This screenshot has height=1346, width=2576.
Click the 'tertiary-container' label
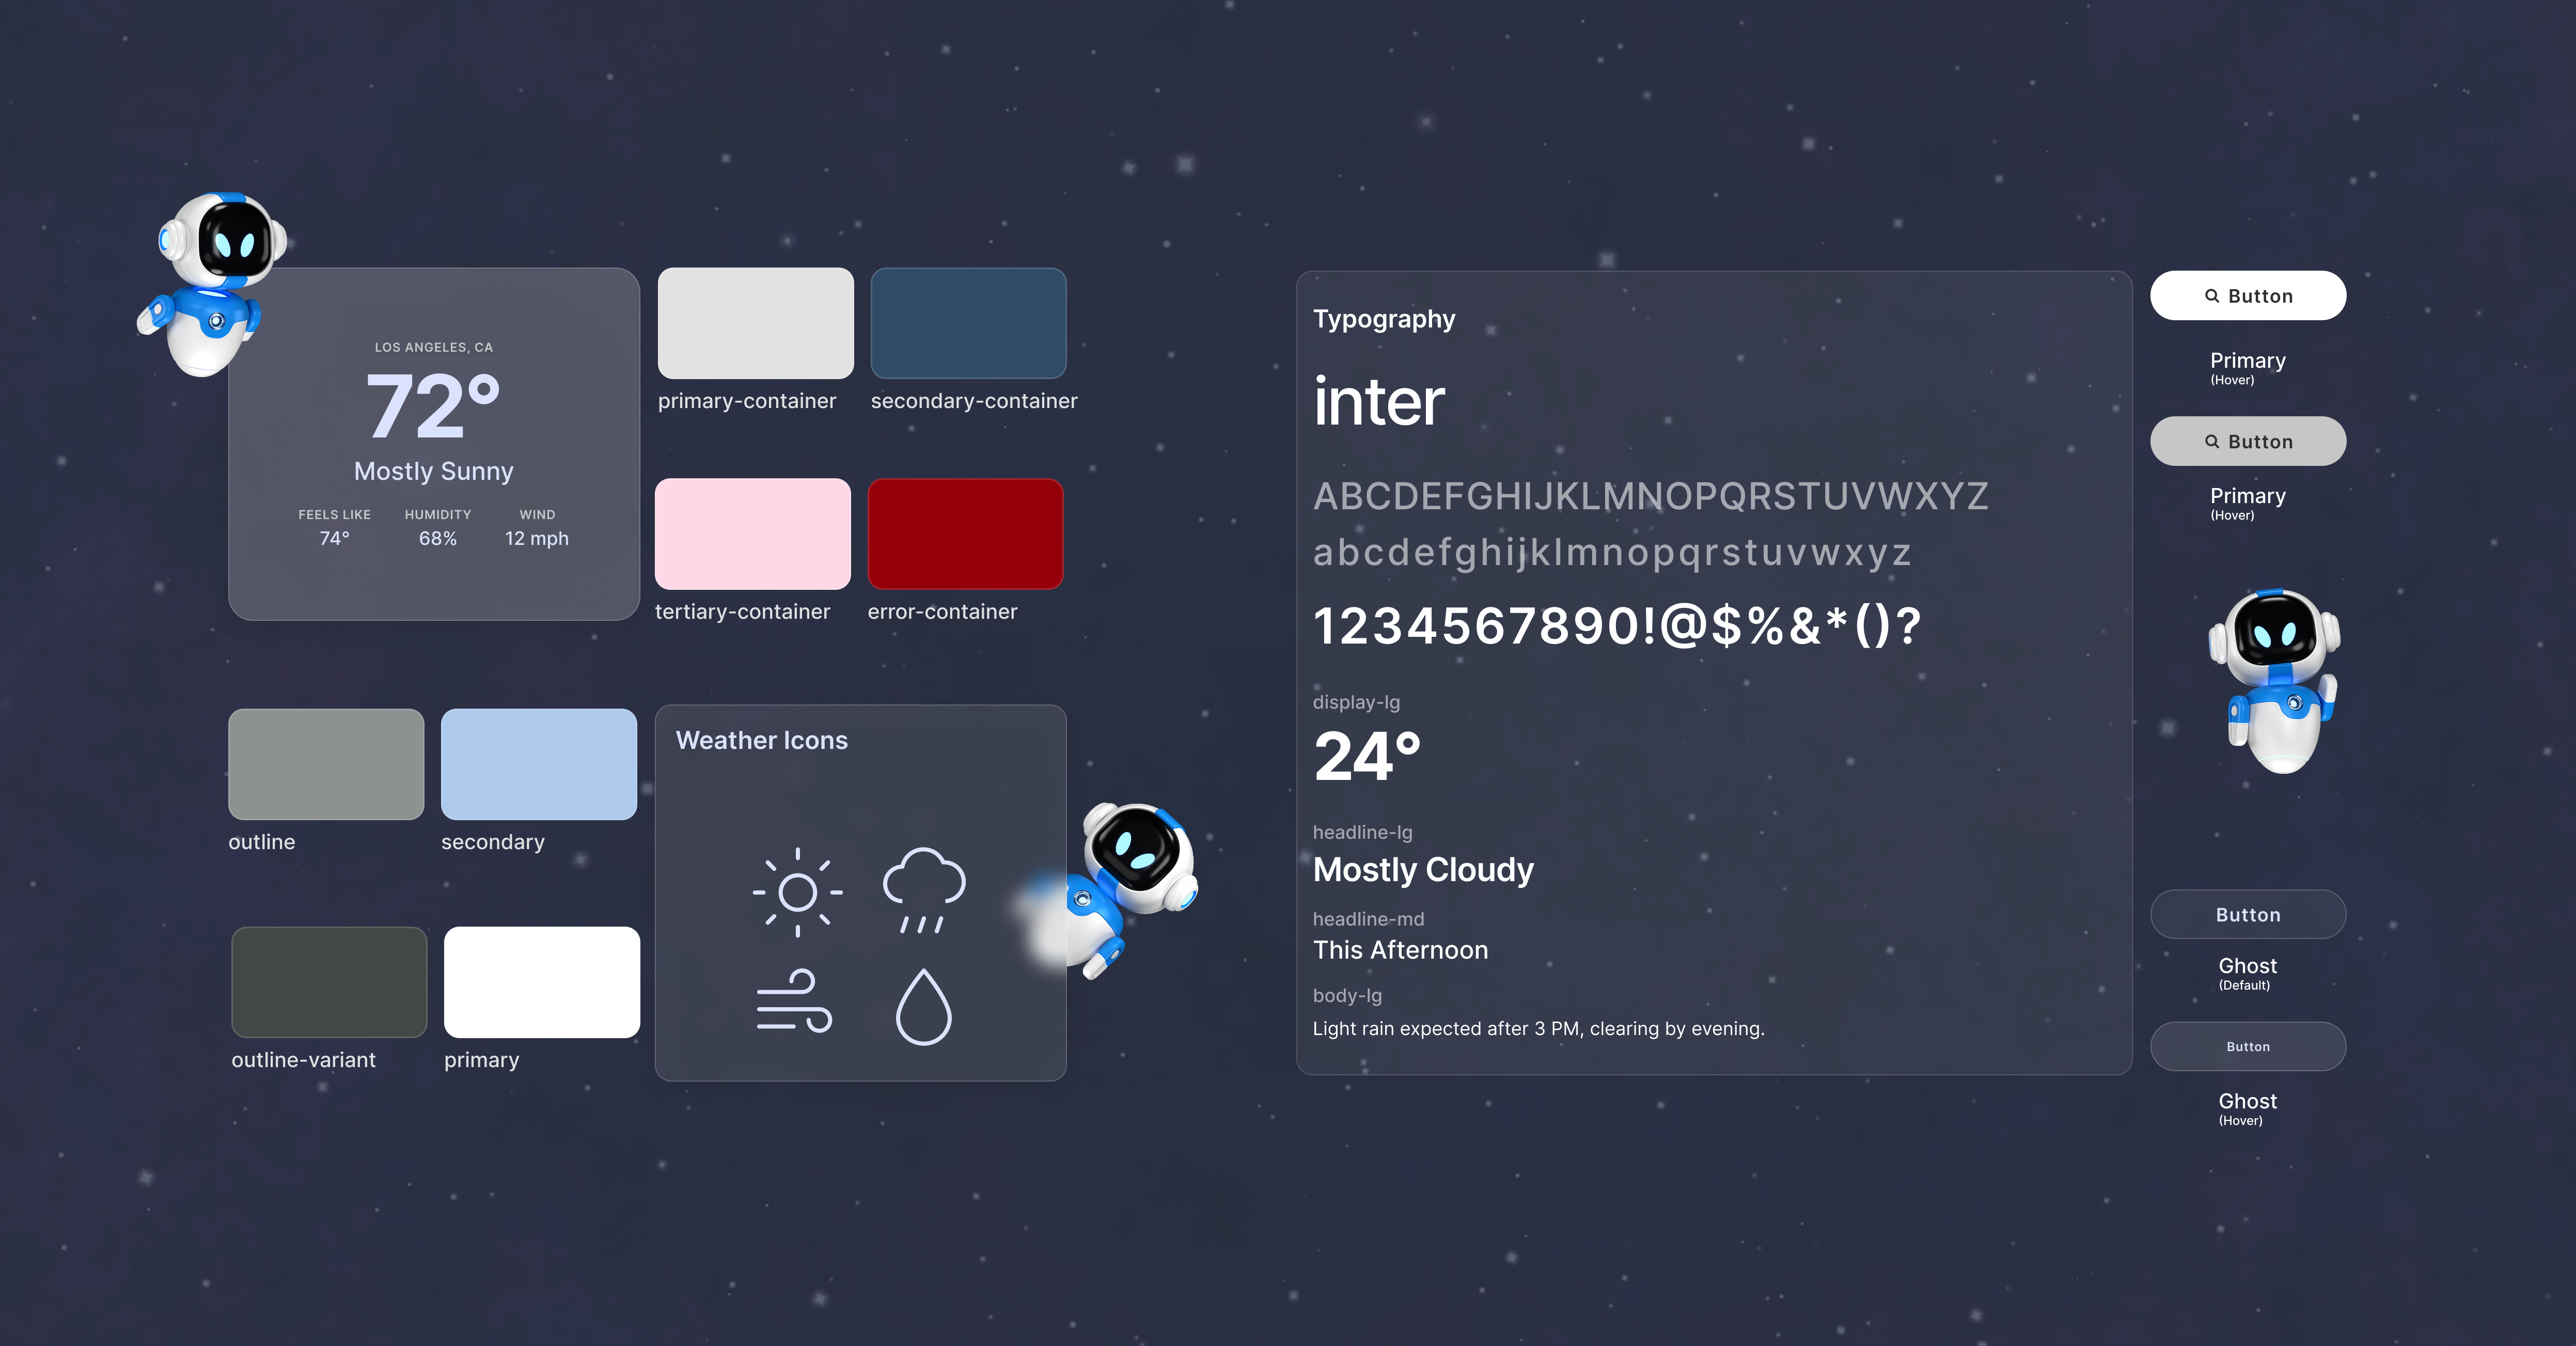click(742, 612)
